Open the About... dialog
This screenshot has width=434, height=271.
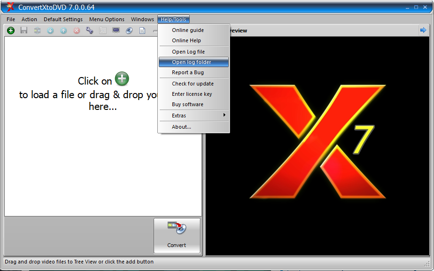[194, 127]
